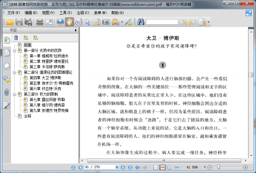Open the bookmarks panel sidebar icon
The image size is (256, 173).
[x=7, y=40]
